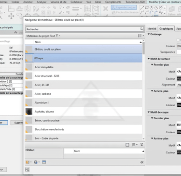This screenshot has width=181, height=176.
Task: Select the Blocs béton manufacturés material
Action: (x=84, y=129)
